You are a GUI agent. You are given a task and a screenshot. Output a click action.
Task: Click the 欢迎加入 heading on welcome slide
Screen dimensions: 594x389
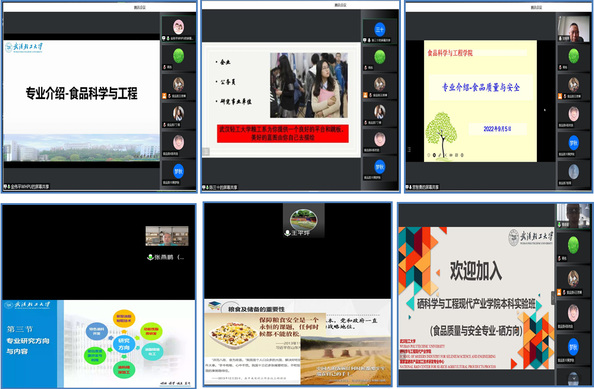(x=476, y=271)
